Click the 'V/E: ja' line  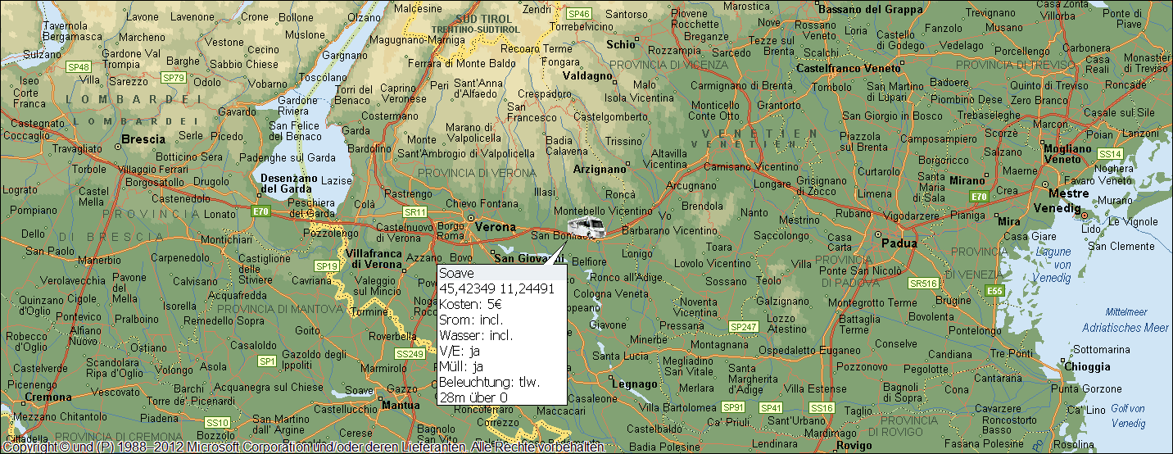[x=459, y=351]
